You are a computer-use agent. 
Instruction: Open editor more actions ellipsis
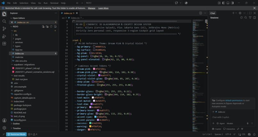[205, 13]
